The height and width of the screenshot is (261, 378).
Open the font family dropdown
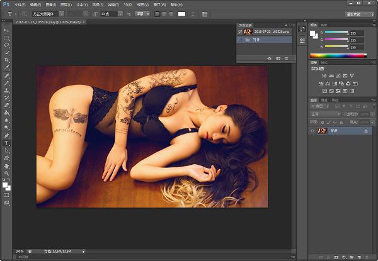62,14
